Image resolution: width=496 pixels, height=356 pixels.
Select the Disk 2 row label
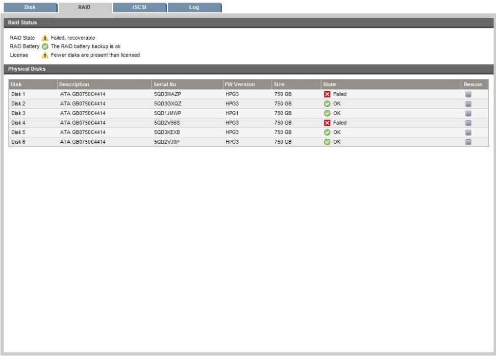[x=18, y=104]
